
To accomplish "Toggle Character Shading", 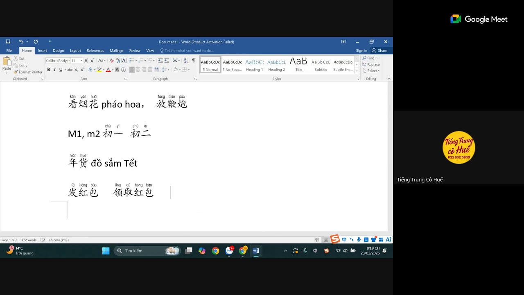I will [x=117, y=70].
